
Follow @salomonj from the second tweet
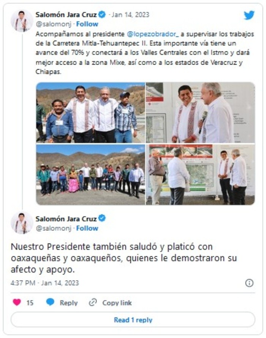click(x=87, y=228)
